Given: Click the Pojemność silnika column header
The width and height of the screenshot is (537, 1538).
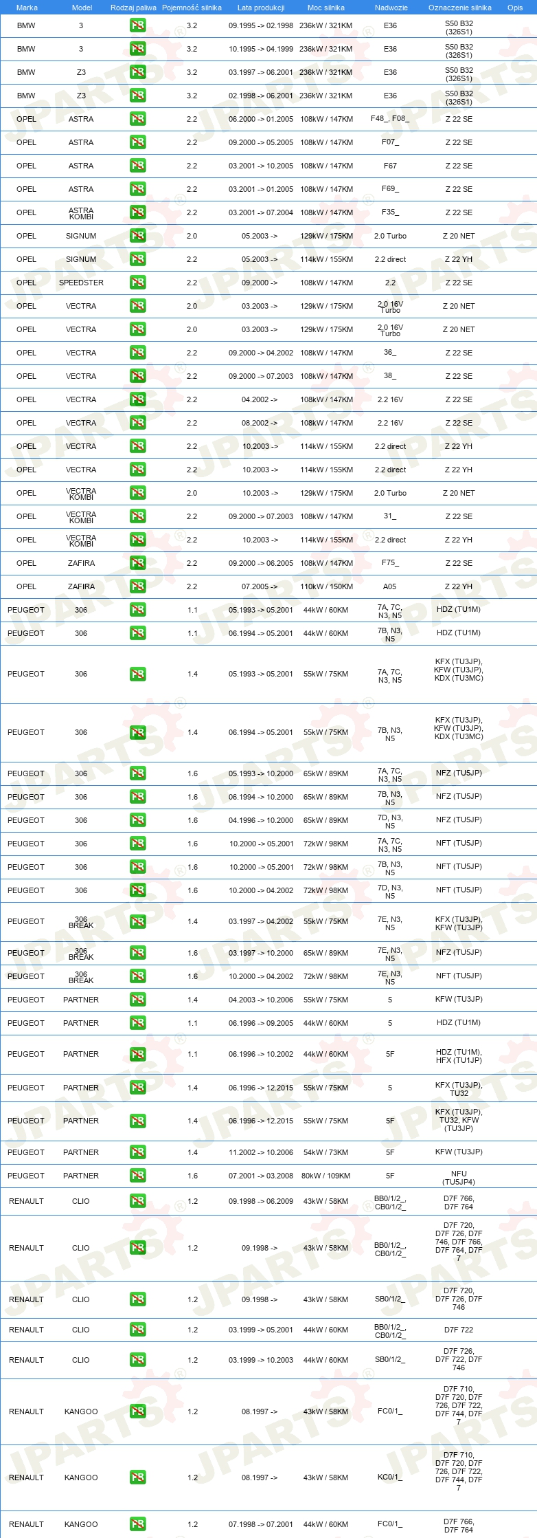Looking at the screenshot, I should [192, 8].
